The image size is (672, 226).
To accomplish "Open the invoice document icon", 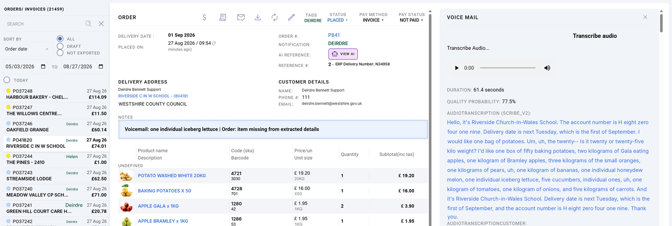I will [x=223, y=17].
